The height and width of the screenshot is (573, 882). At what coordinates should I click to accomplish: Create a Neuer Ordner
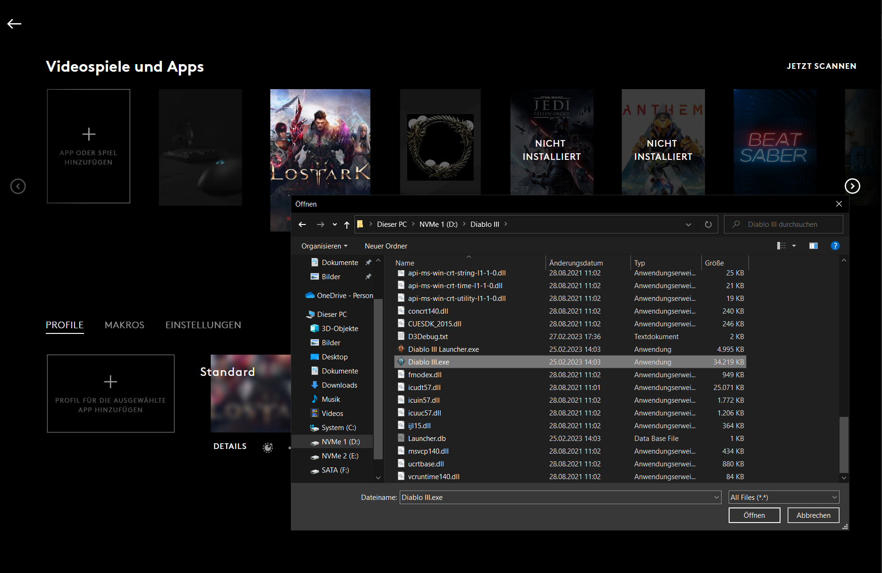386,246
